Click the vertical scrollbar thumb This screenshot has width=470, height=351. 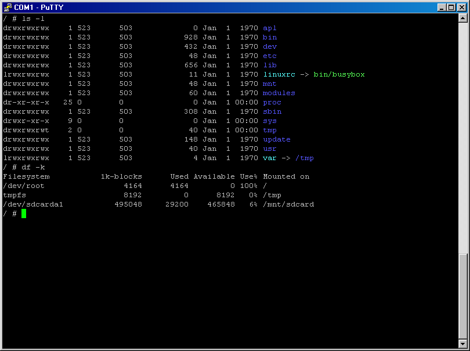pos(463,296)
